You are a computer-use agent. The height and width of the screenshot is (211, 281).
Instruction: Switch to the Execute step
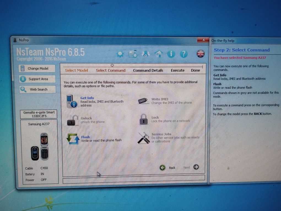pyautogui.click(x=178, y=70)
